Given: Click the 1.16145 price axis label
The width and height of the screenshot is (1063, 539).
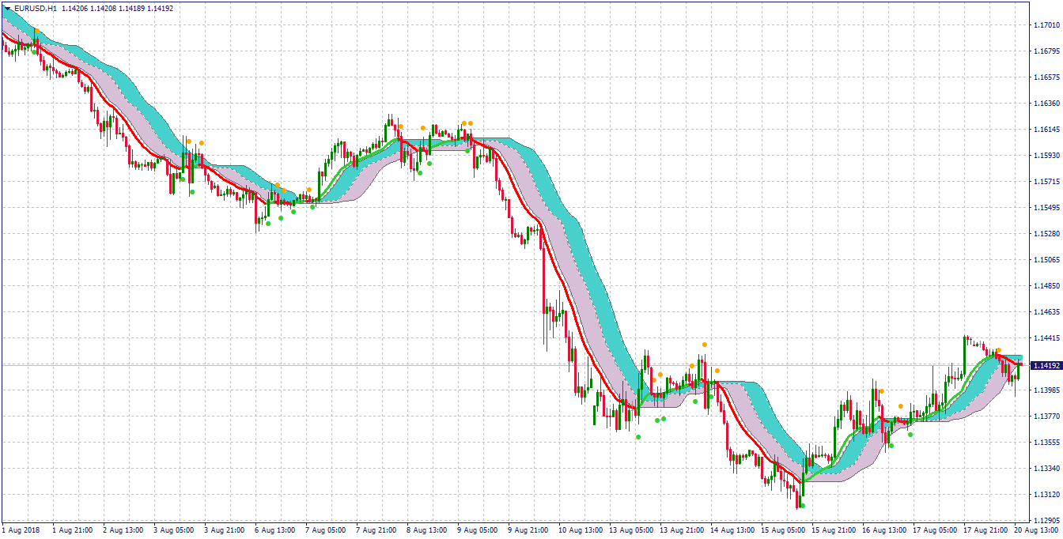Looking at the screenshot, I should click(1046, 130).
